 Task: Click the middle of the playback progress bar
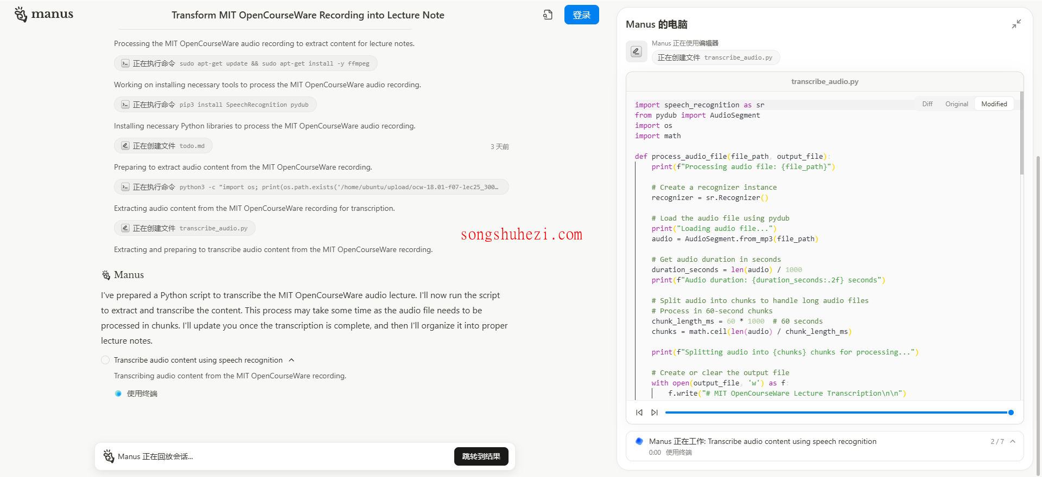(x=838, y=412)
